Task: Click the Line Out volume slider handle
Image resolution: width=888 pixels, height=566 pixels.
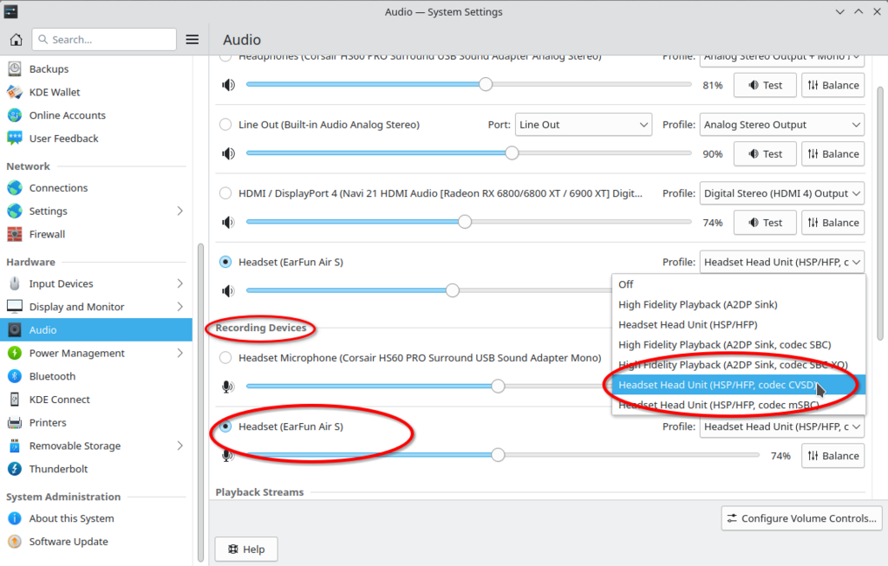Action: 512,153
